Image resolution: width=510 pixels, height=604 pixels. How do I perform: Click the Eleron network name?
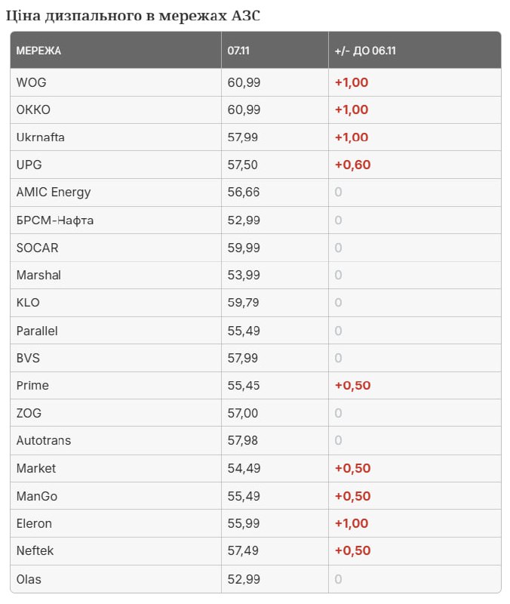(x=34, y=523)
